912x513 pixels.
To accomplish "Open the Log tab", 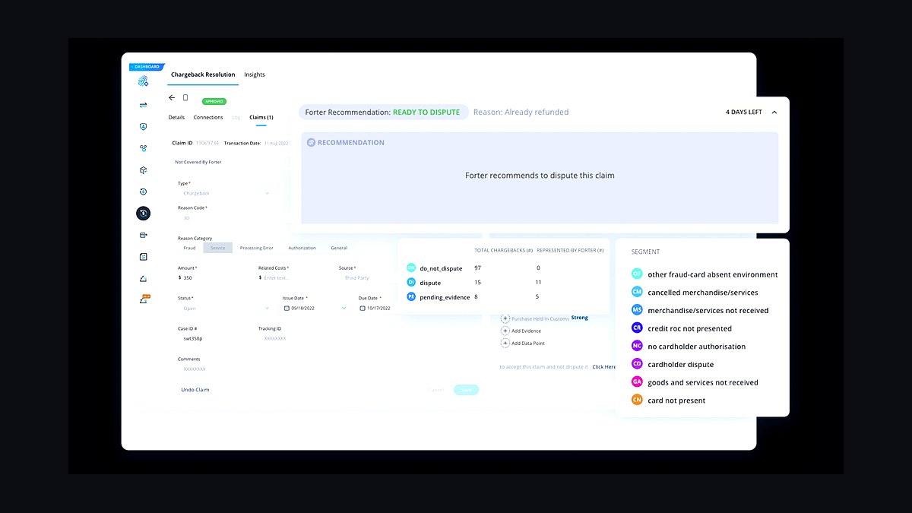I will [x=236, y=117].
